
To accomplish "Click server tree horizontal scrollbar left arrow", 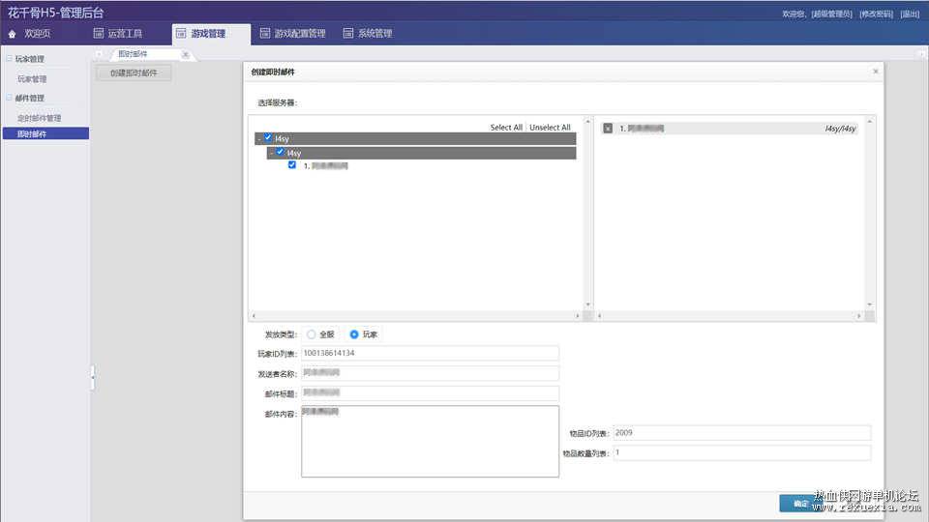I will tap(254, 316).
